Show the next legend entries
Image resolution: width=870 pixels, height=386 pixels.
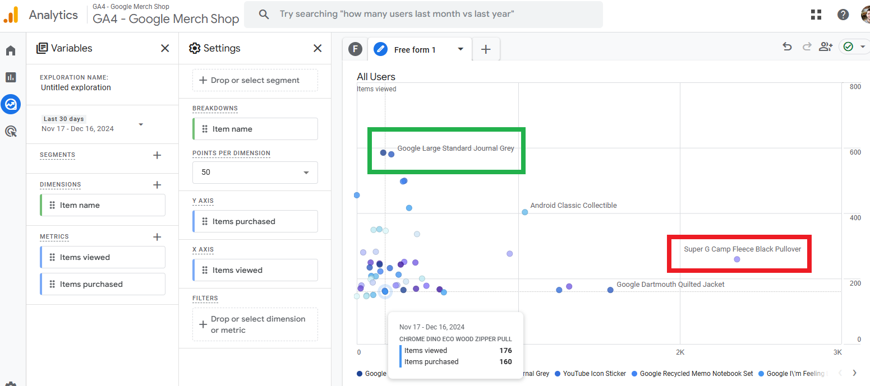[854, 373]
